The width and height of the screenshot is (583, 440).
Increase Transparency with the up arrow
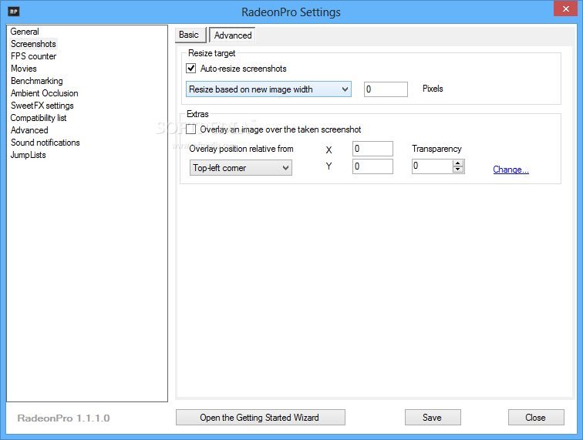pos(458,163)
